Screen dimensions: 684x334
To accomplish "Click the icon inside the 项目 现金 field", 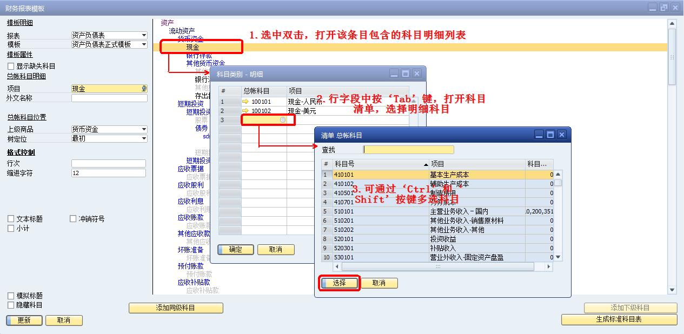I will (144, 89).
